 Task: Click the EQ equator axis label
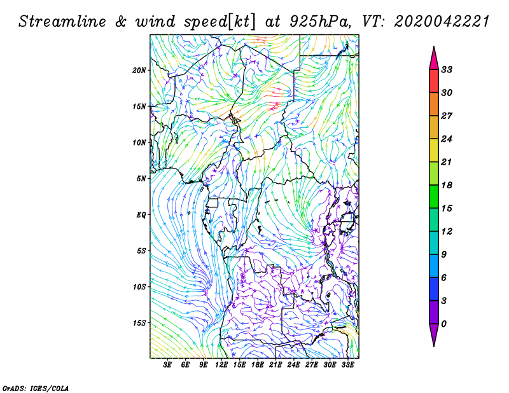[x=141, y=214]
